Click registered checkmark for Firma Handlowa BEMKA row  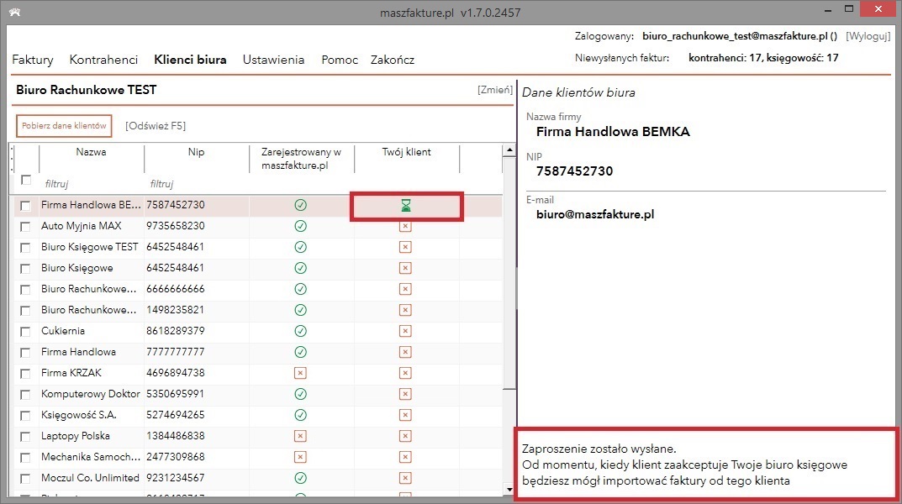tap(300, 205)
